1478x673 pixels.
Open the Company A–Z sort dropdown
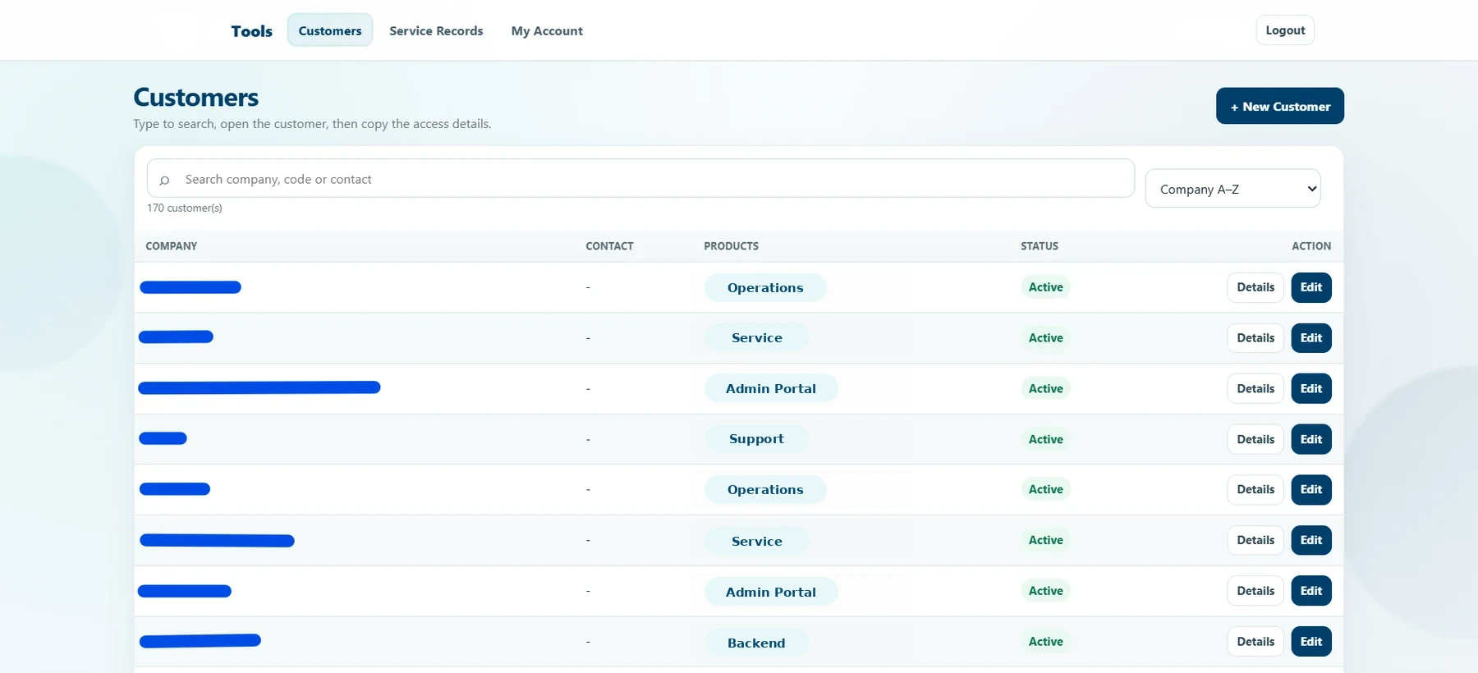[1232, 188]
